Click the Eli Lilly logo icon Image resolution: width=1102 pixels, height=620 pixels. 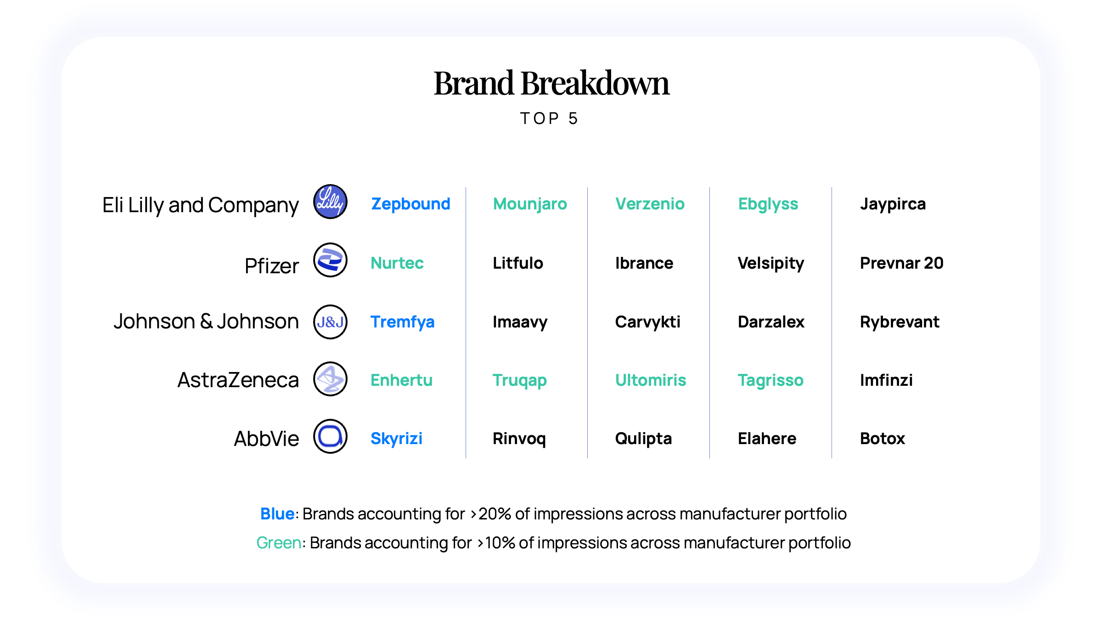pos(330,202)
